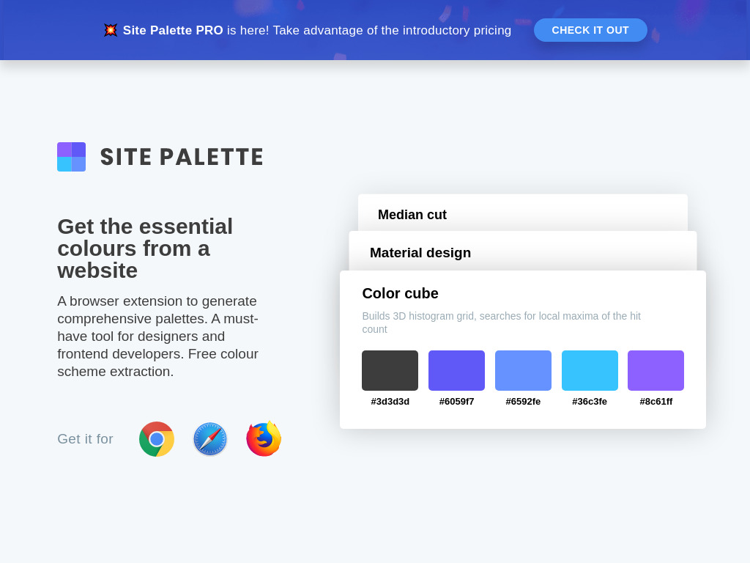Click the Safari compass icon

coord(210,439)
